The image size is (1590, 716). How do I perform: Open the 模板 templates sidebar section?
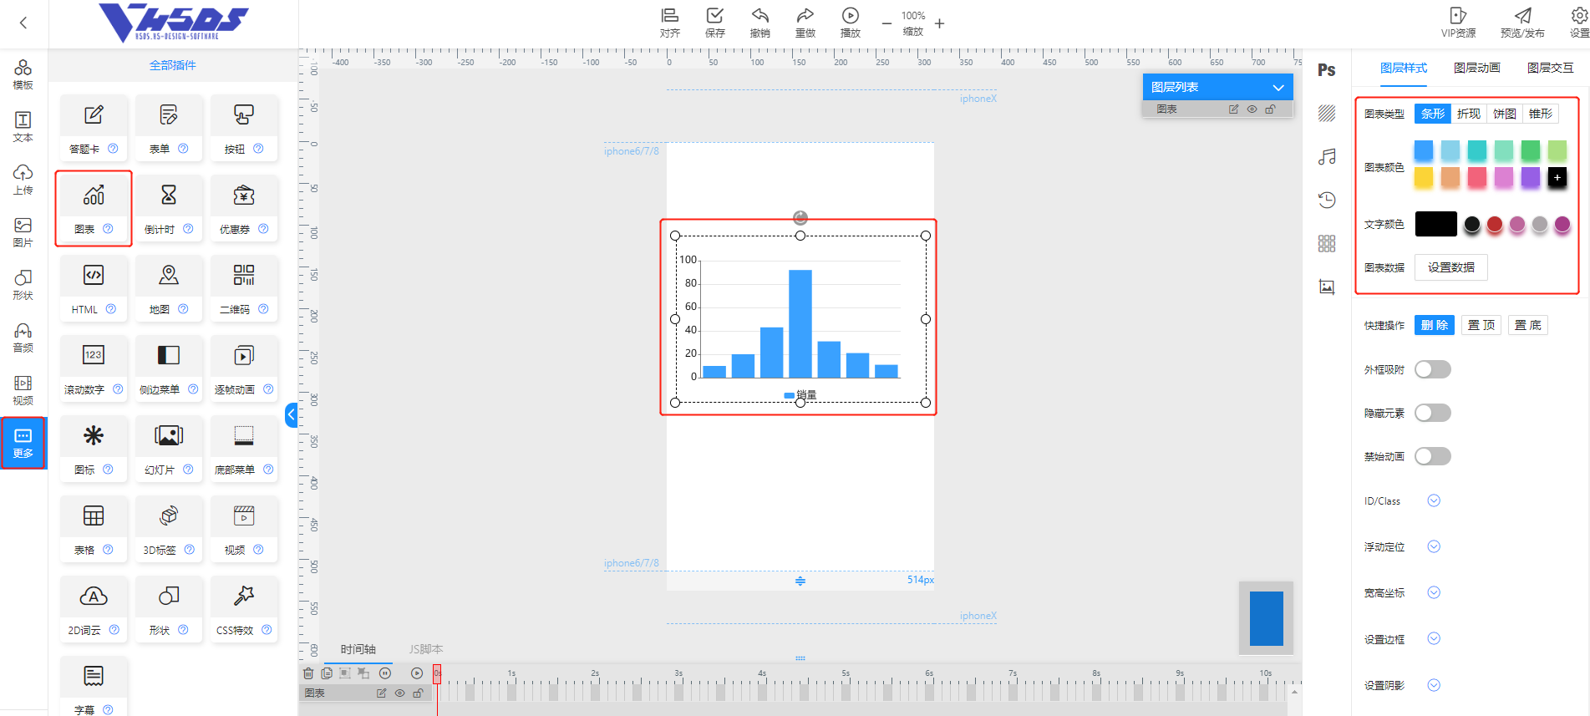[23, 74]
